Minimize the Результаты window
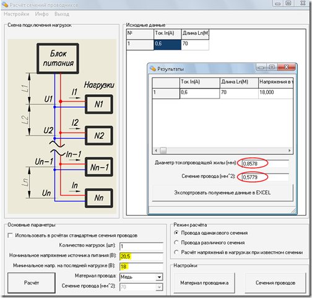The image size is (312, 298). click(x=261, y=67)
